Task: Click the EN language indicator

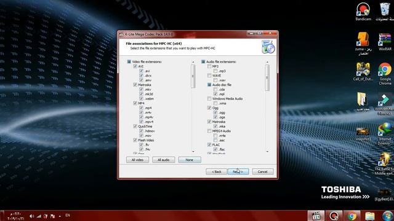Action: (x=68, y=215)
